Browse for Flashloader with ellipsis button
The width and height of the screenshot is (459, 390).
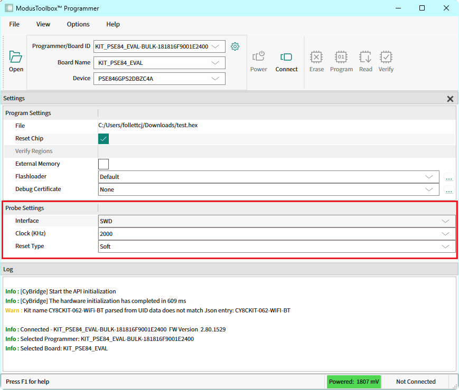449,178
